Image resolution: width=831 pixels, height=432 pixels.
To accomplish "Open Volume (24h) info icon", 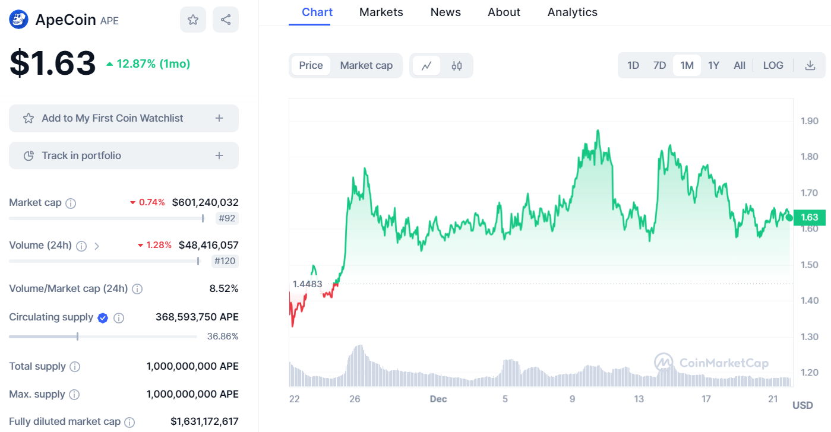I will coord(81,246).
